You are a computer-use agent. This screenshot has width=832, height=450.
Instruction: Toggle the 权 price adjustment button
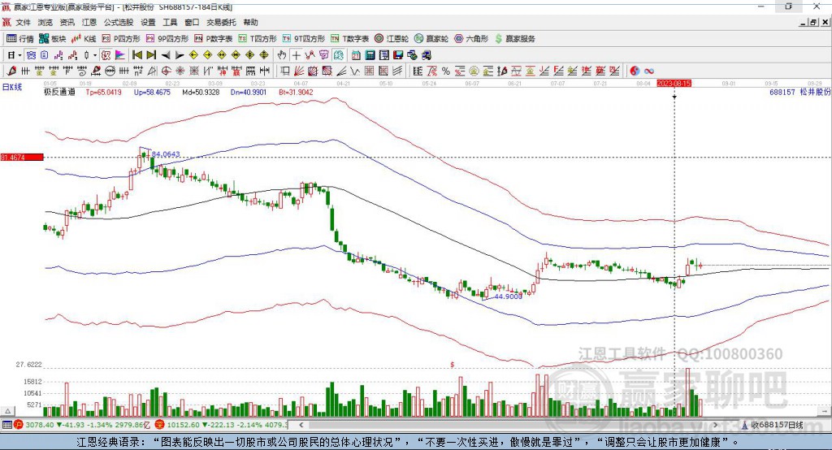[106, 55]
